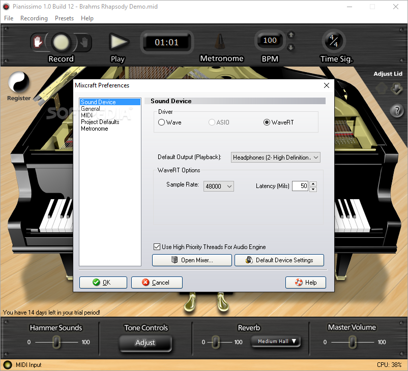
Task: Select General in preferences list
Action: (x=91, y=109)
